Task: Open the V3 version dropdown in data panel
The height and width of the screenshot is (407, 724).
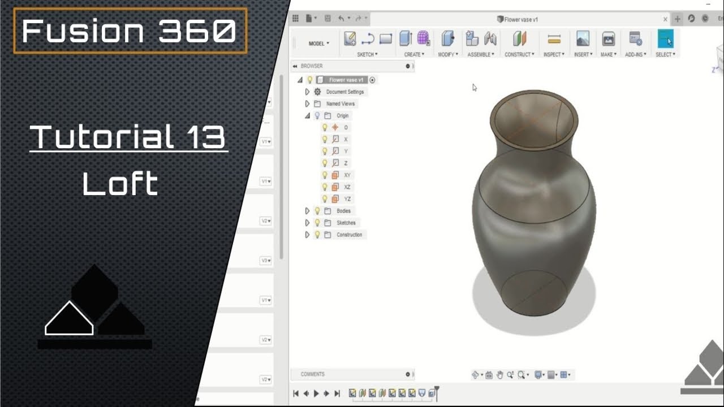Action: 266,261
